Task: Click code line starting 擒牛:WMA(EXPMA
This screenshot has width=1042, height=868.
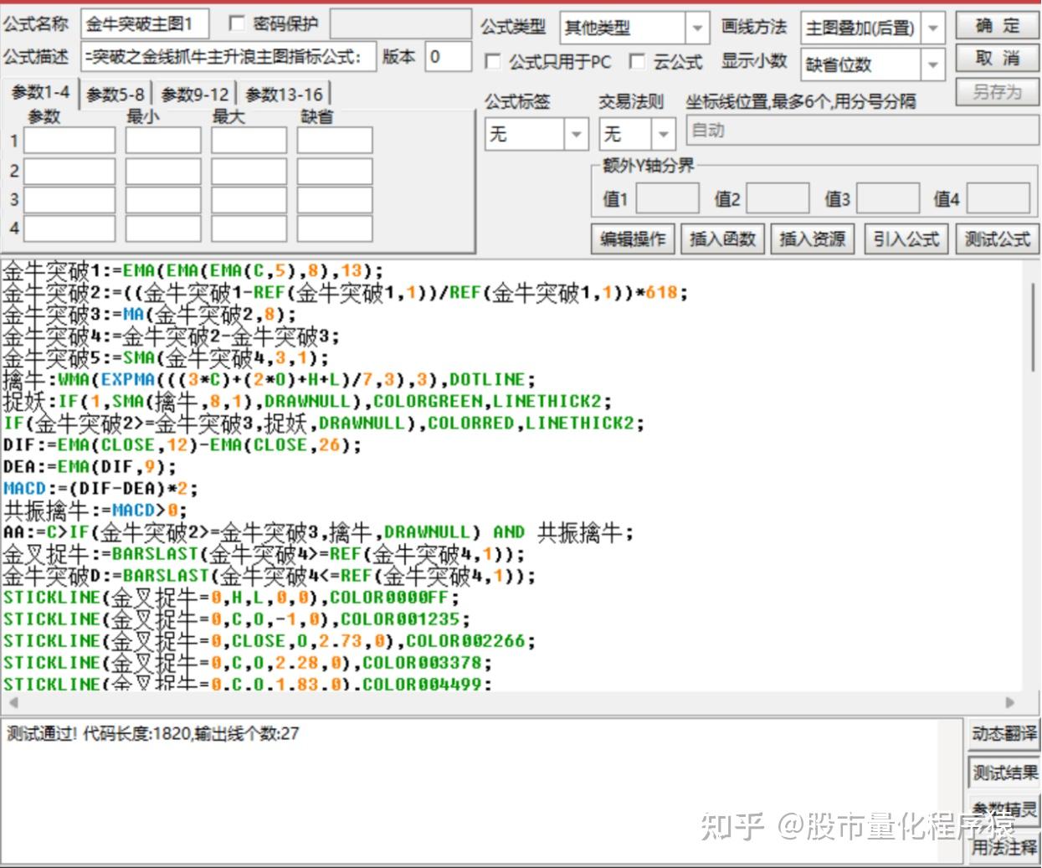Action: (269, 380)
